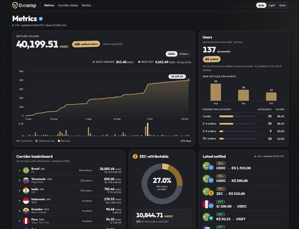Switch the chart to Orders view
Viewport: 299px width, 229px height.
[184, 54]
